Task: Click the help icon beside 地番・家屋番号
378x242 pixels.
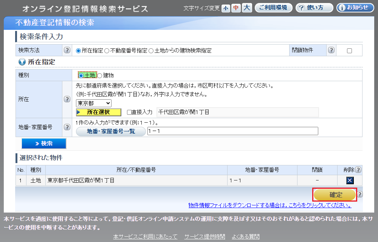Action: point(67,128)
